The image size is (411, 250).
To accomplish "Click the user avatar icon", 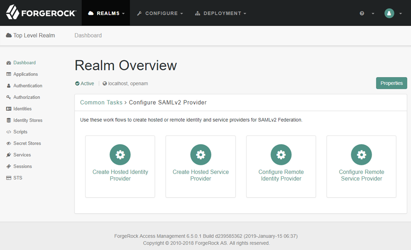I will coord(389,13).
